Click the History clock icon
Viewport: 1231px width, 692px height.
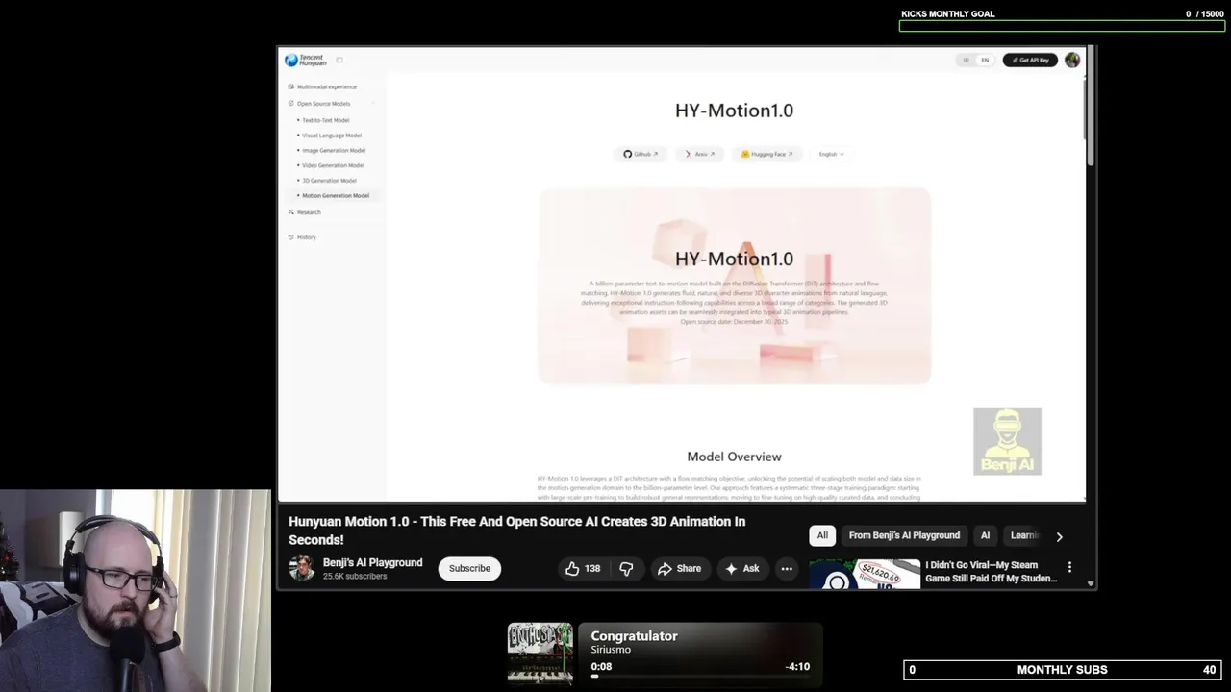[291, 236]
